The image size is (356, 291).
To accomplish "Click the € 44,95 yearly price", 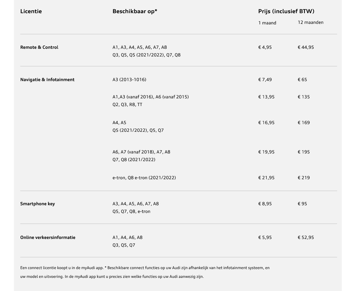I will [x=306, y=47].
